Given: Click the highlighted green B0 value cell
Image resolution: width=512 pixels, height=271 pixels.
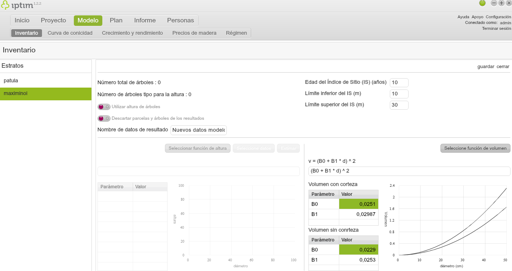Looking at the screenshot, I should click(358, 204).
